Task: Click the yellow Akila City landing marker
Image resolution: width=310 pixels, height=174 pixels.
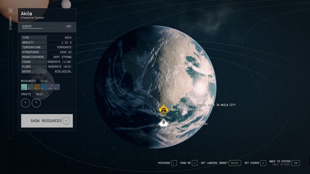Action: [164, 110]
